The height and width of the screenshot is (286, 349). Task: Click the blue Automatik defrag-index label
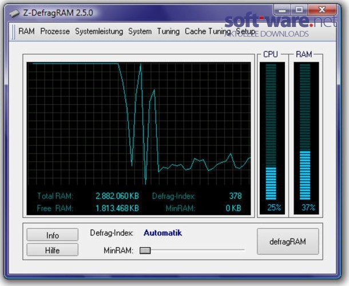pyautogui.click(x=162, y=233)
